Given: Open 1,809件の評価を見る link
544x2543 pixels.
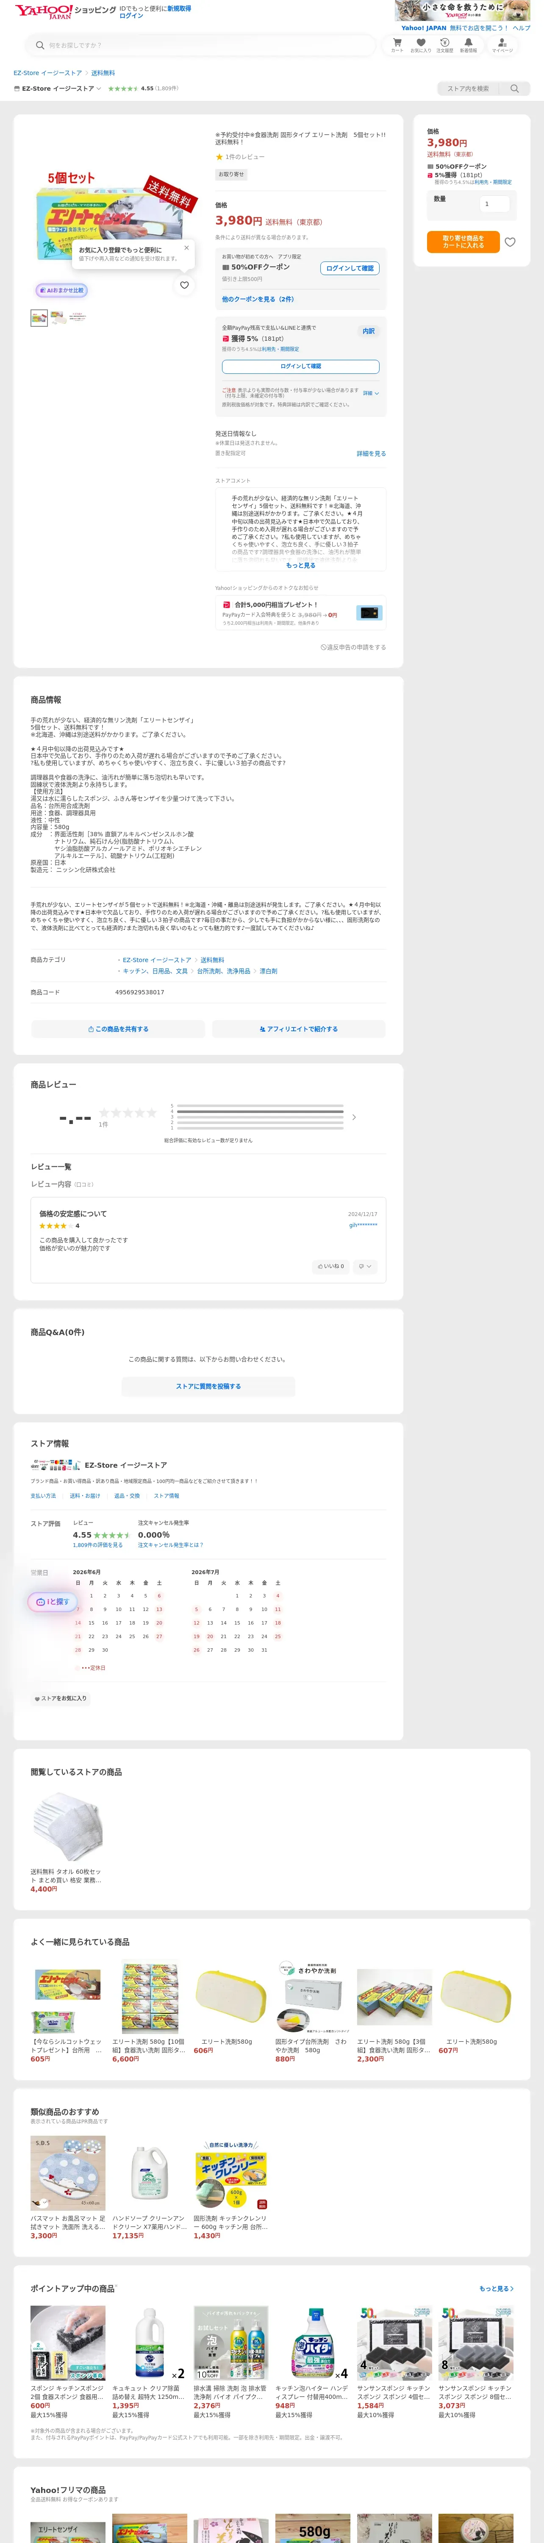Looking at the screenshot, I should [98, 1545].
